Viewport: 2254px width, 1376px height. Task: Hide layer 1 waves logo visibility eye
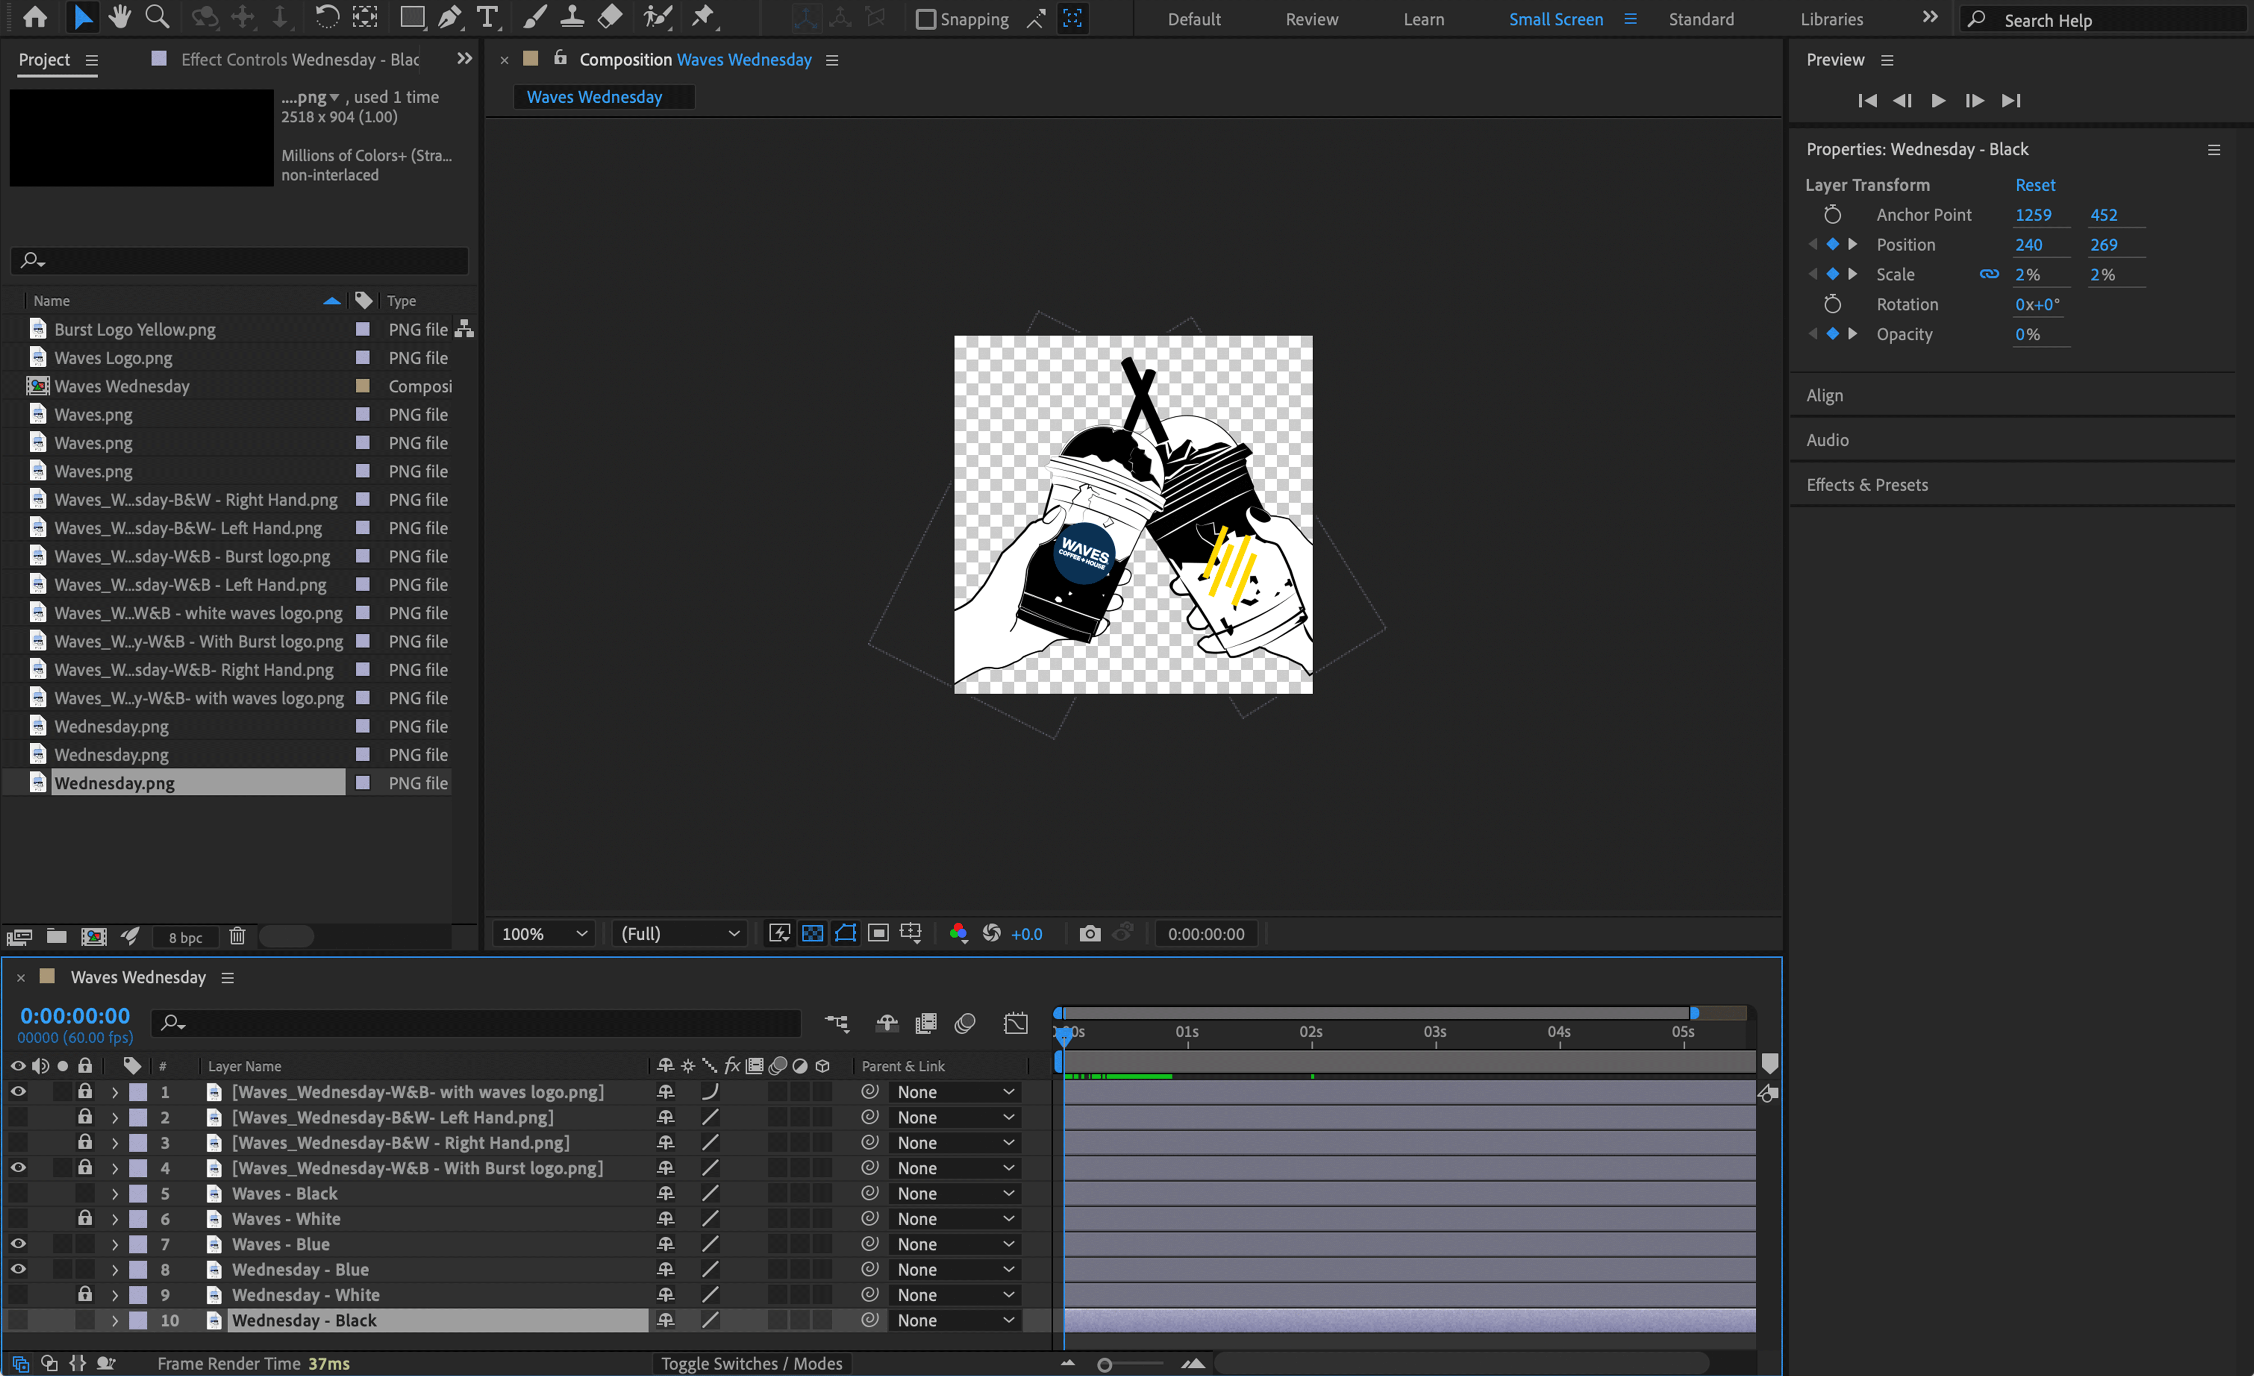18,1092
